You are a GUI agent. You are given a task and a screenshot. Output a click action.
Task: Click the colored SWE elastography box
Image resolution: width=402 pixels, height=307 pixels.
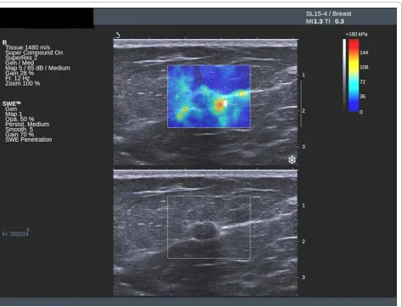[209, 97]
